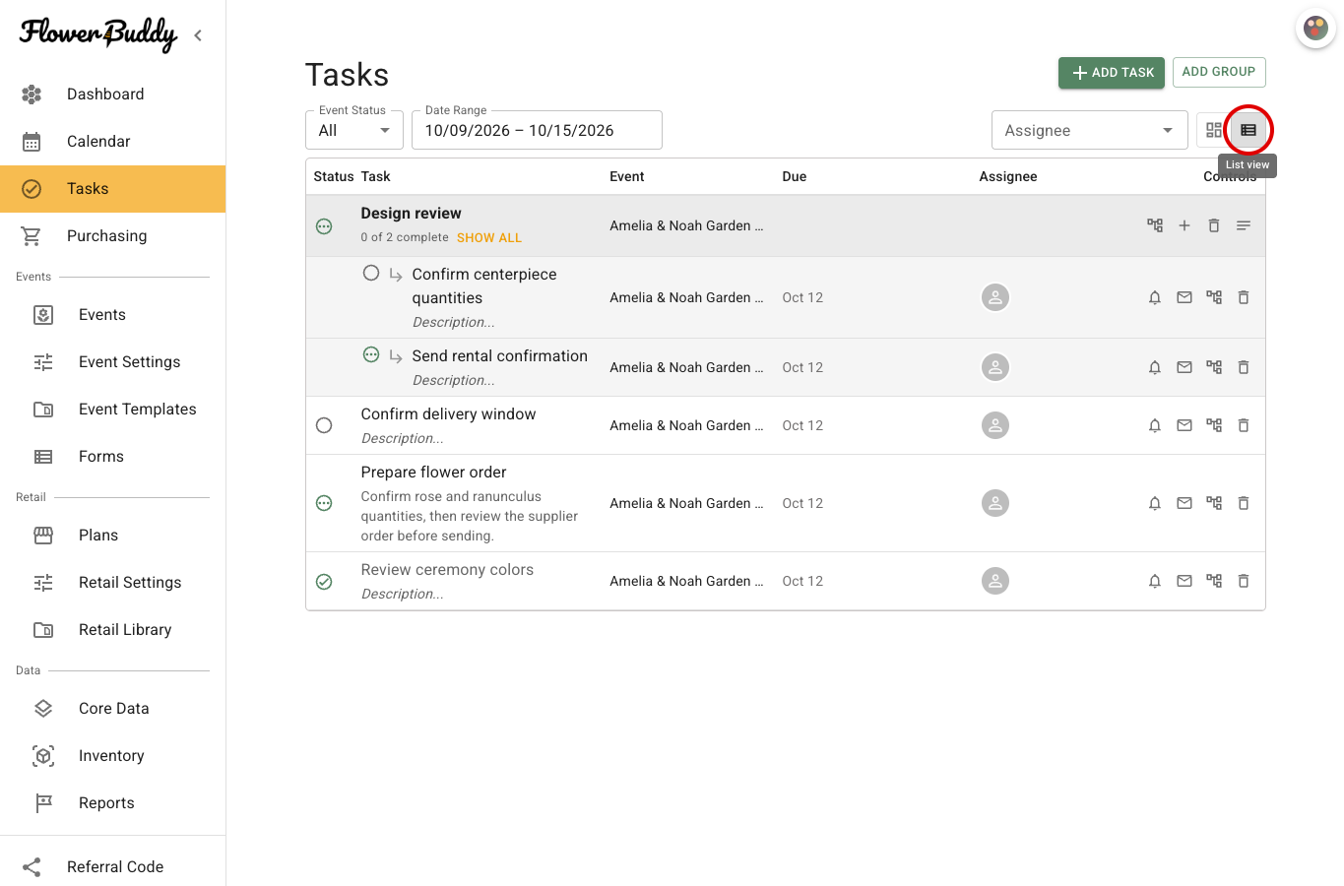The width and height of the screenshot is (1344, 886).
Task: Click the bell icon for Review ceremony colors
Action: [x=1155, y=581]
